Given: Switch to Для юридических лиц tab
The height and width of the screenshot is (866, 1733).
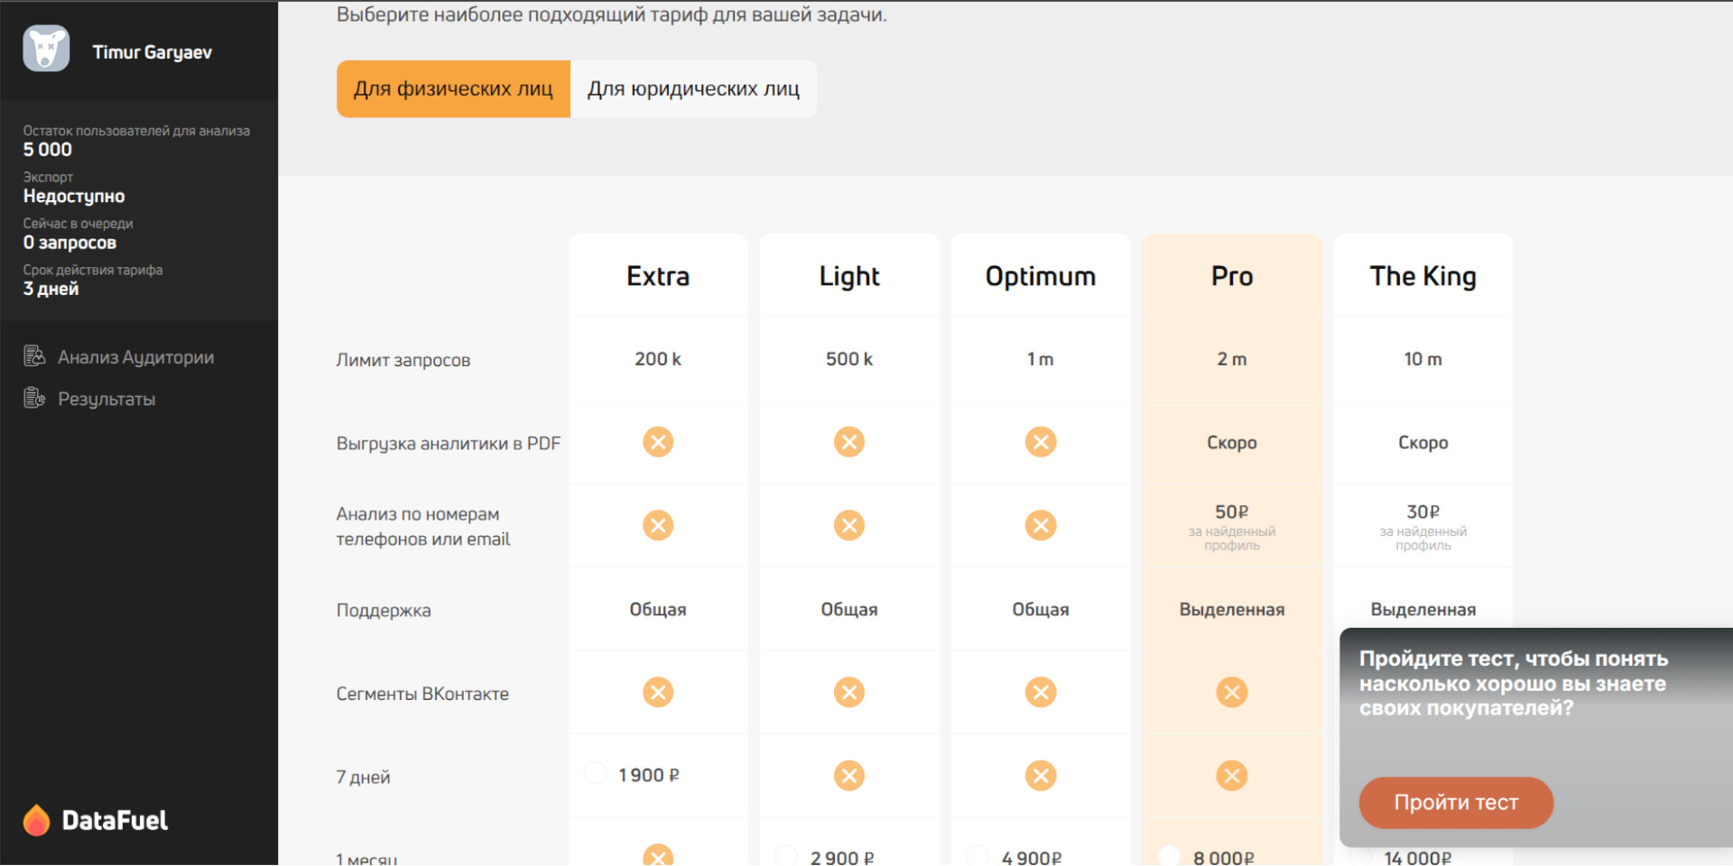Looking at the screenshot, I should (x=693, y=89).
